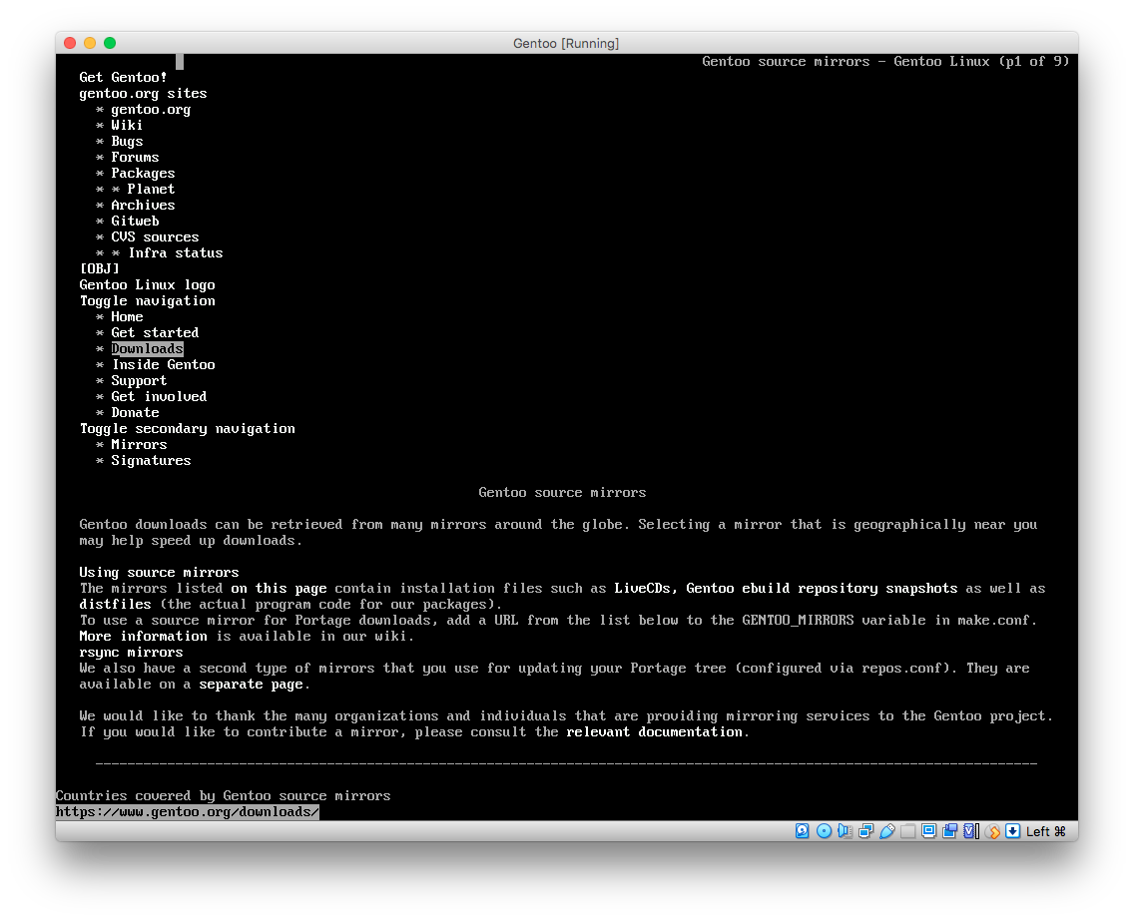Open the Mirrors secondary nav item
Image resolution: width=1134 pixels, height=921 pixels.
(x=139, y=444)
